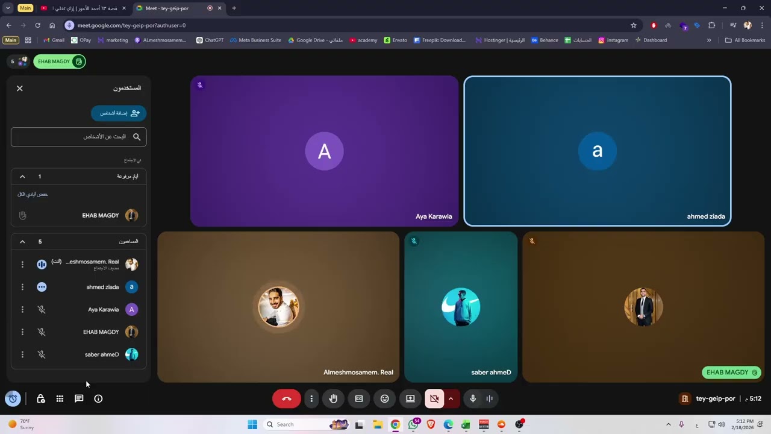The image size is (771, 434).
Task: Lower EHAB MAGDY's raised hand in raised-hands list
Action: click(x=23, y=215)
